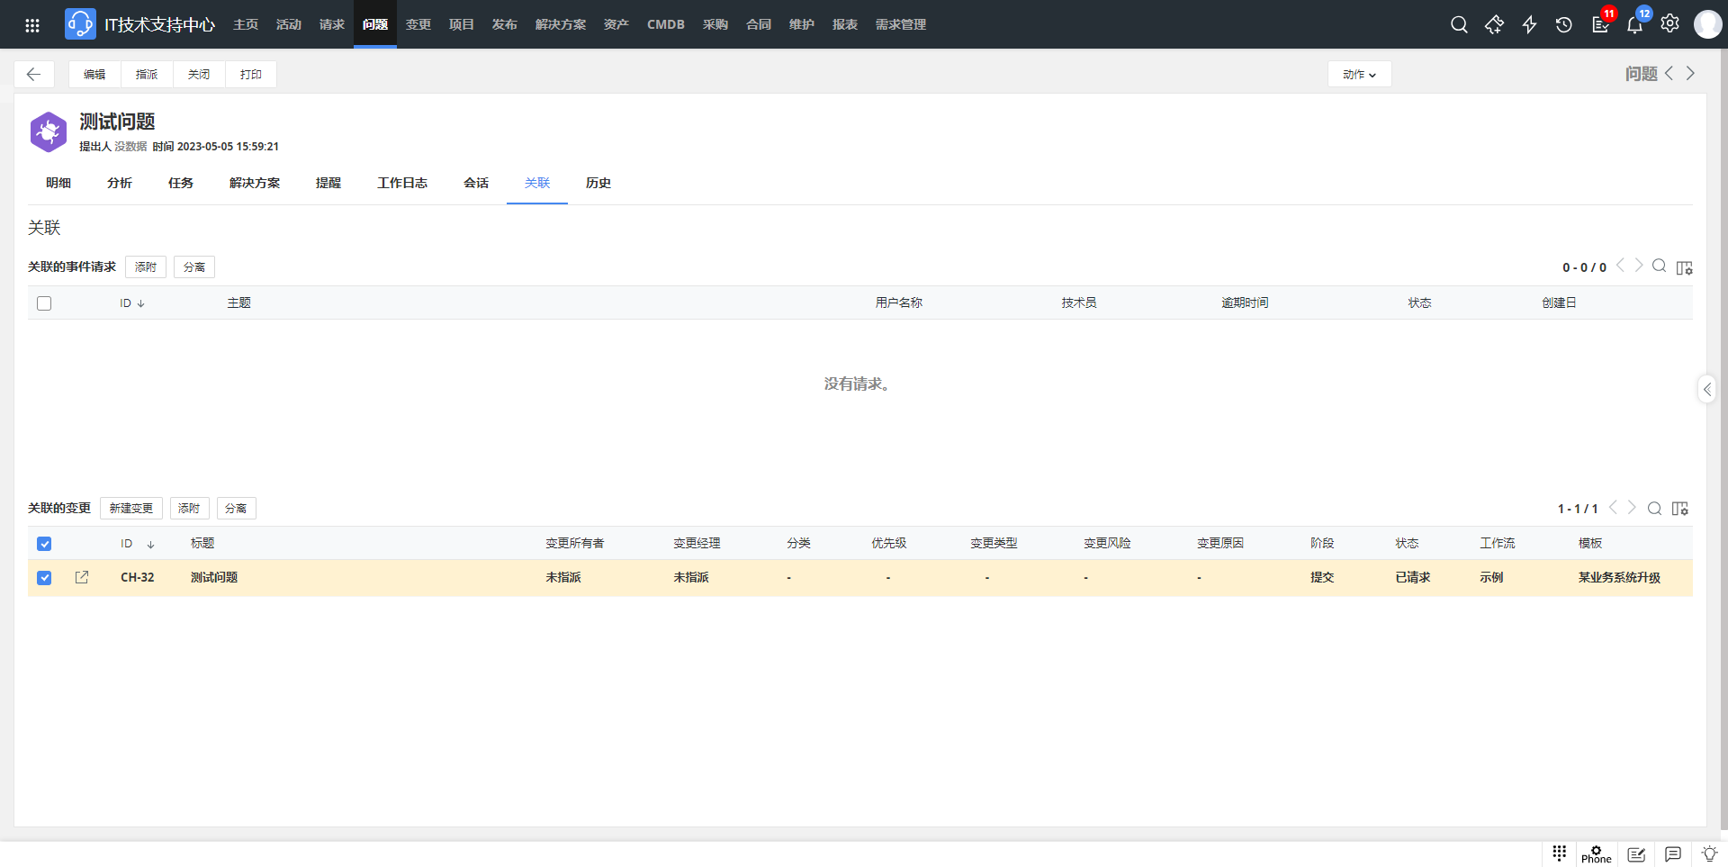Click the 编辑 button
Image resolution: width=1728 pixels, height=867 pixels.
pos(94,74)
